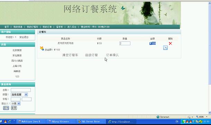The image size is (211, 125).
Task: Click the 总金额 ¥100 total text
Action: point(52,50)
